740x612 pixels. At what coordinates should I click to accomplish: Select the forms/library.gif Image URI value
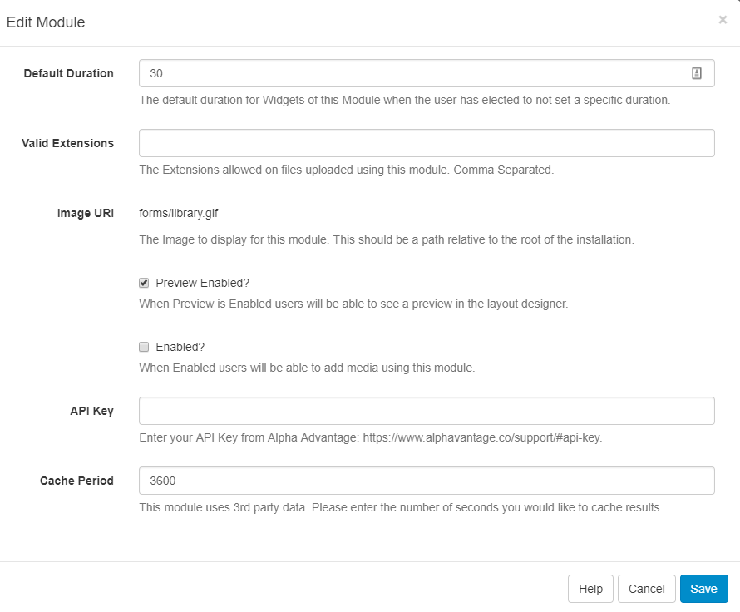[178, 213]
